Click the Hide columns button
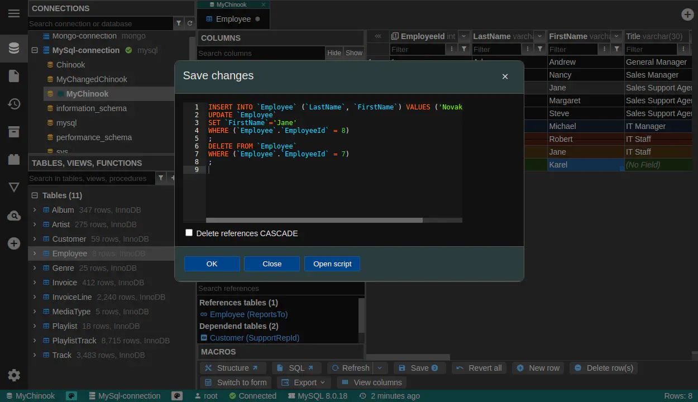The height and width of the screenshot is (402, 698). [334, 53]
